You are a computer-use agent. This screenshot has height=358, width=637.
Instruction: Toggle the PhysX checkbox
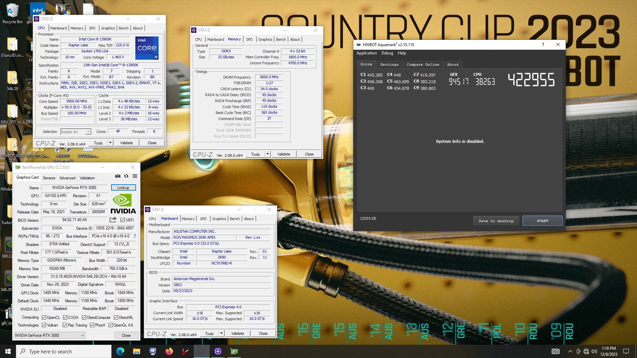coord(92,325)
